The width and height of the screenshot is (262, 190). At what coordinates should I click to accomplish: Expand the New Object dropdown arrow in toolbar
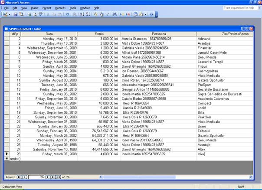146,14
